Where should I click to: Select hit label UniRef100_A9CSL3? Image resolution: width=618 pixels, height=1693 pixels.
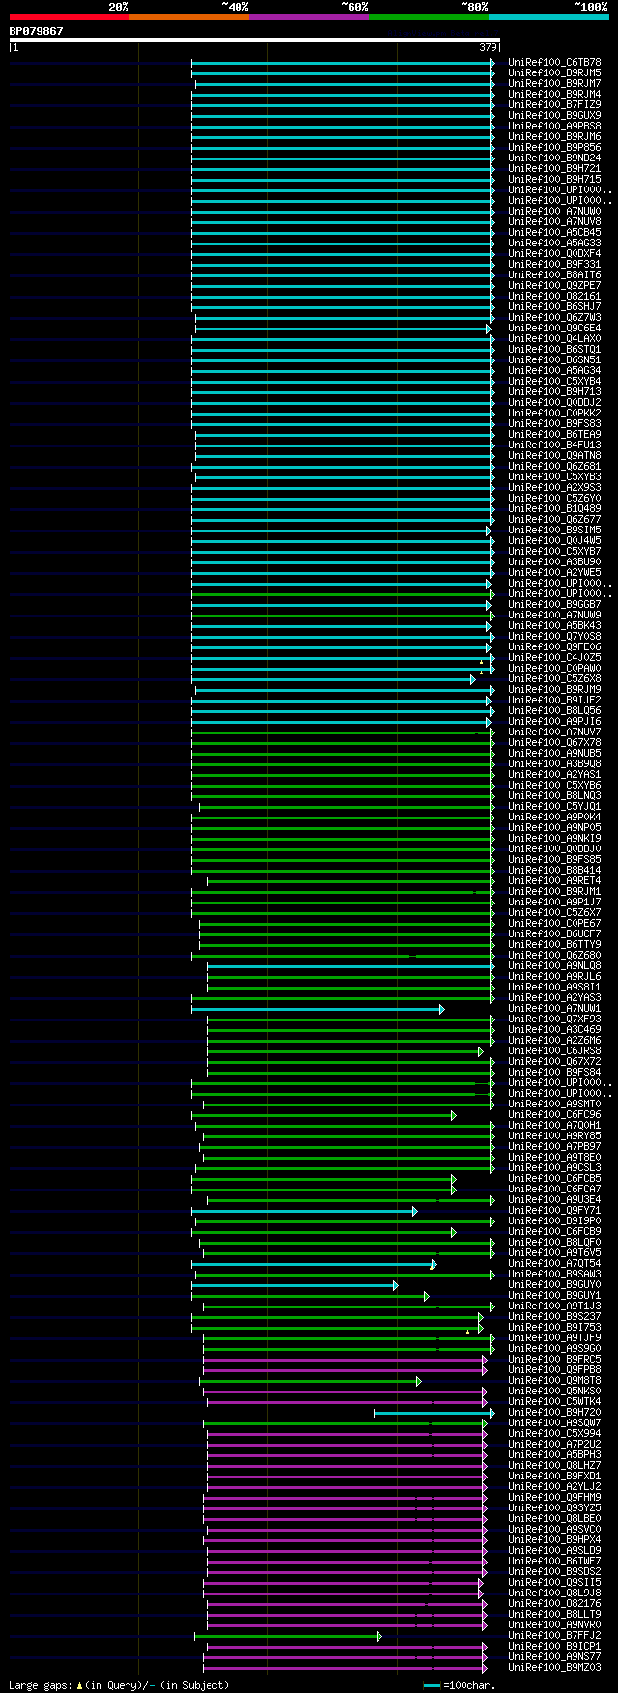(554, 1168)
